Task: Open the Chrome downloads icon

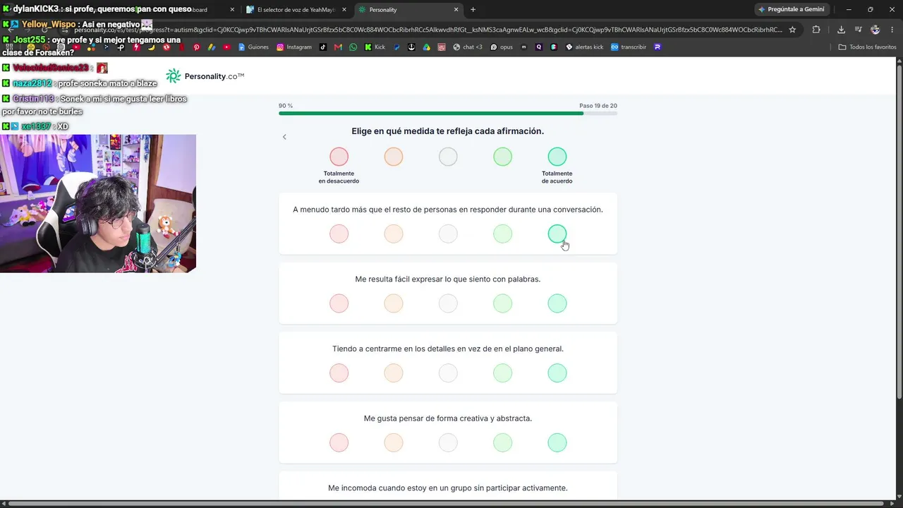Action: pyautogui.click(x=841, y=30)
